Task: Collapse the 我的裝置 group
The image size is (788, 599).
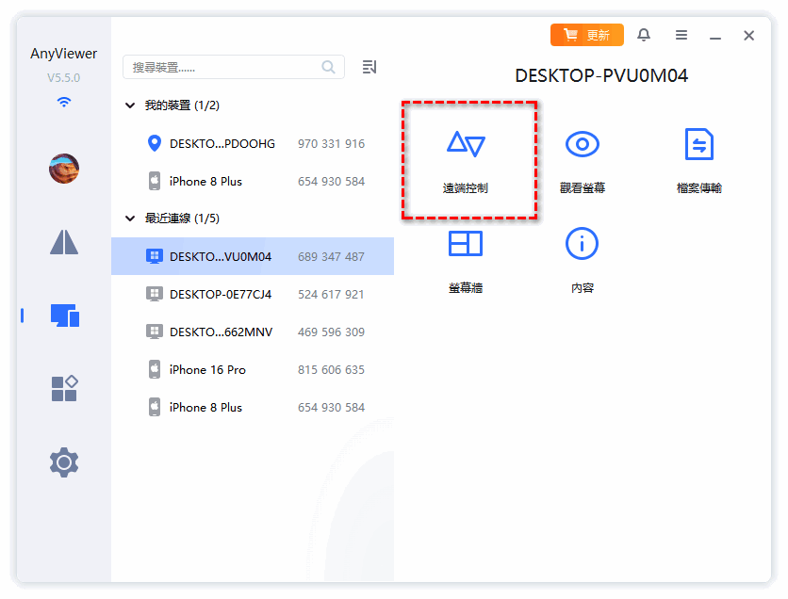Action: pyautogui.click(x=130, y=106)
